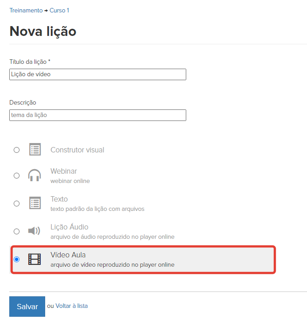Click the Vídeo Aula film strip icon
This screenshot has height=334, width=307.
[x=35, y=259]
